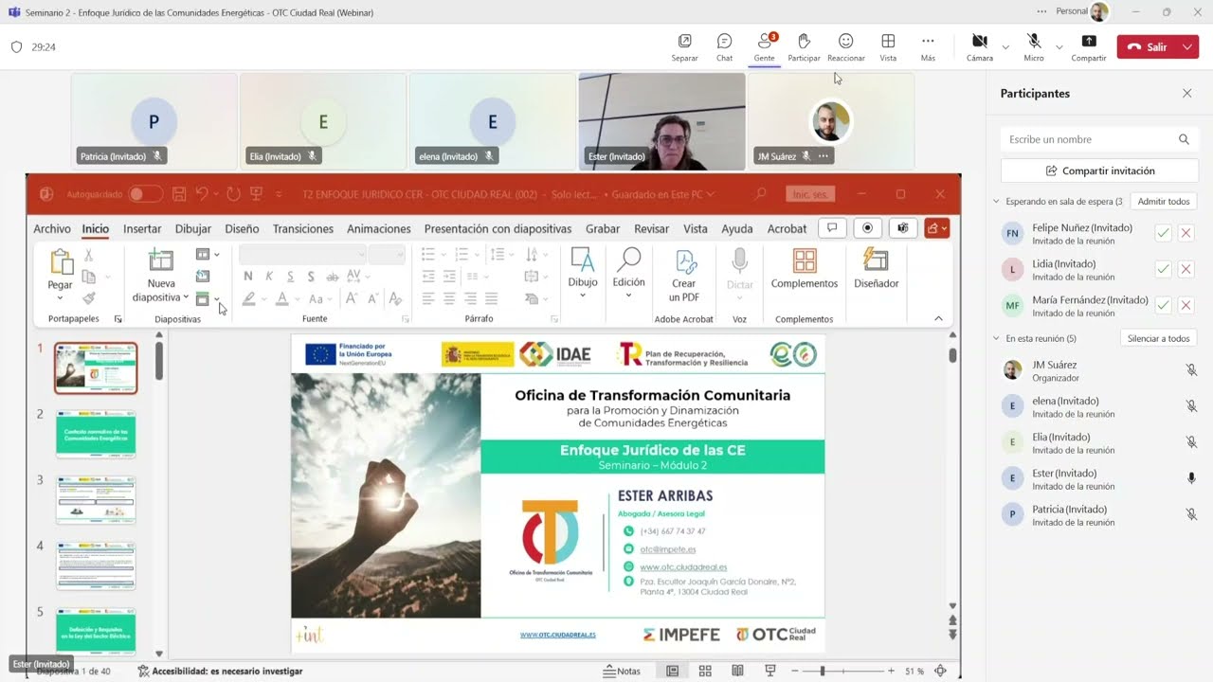This screenshot has height=682, width=1213.
Task: Toggle the Autoguardado switch in PowerPoint
Action: coord(145,194)
